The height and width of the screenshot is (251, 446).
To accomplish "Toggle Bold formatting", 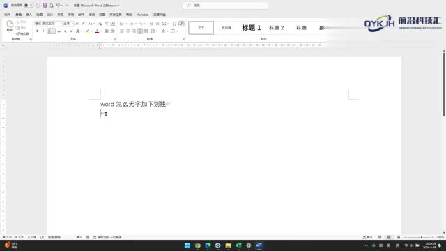I will click(x=37, y=31).
